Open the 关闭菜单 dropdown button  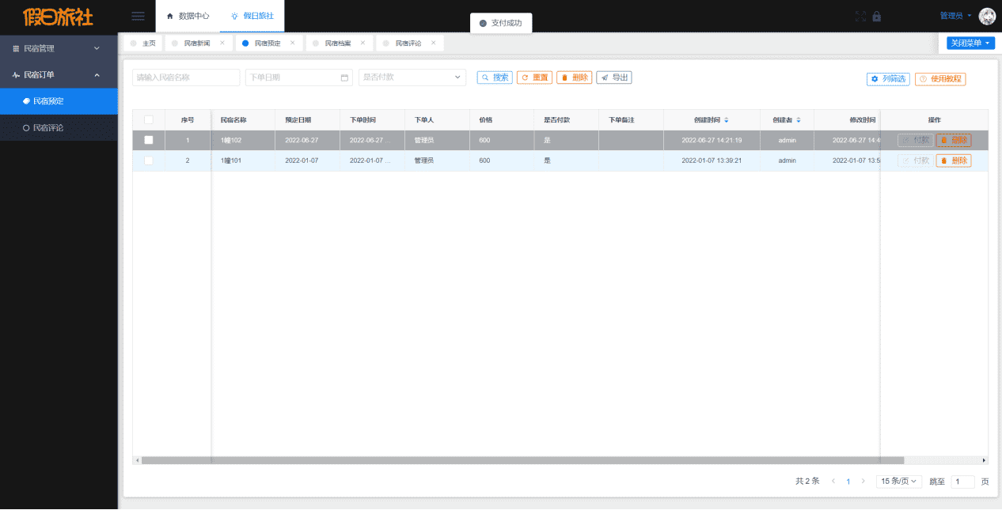coord(971,43)
